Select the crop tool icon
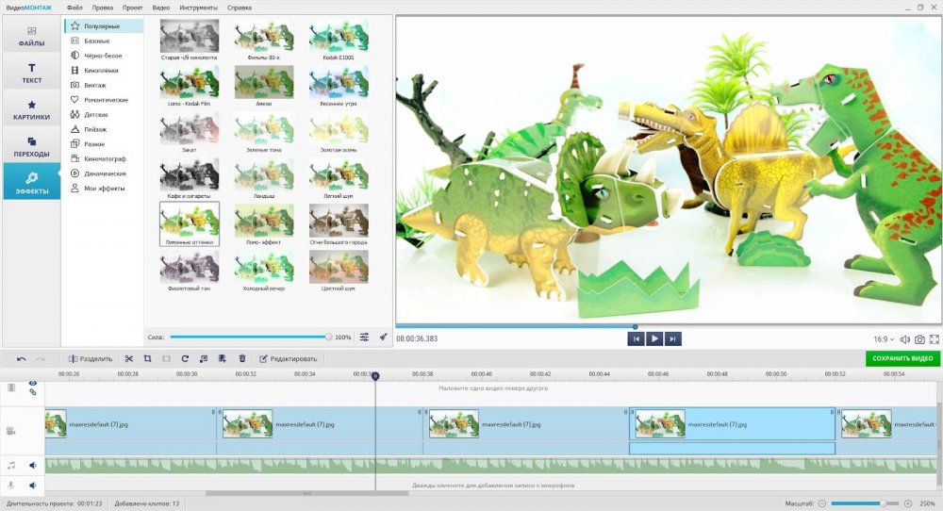The height and width of the screenshot is (511, 943). [147, 358]
